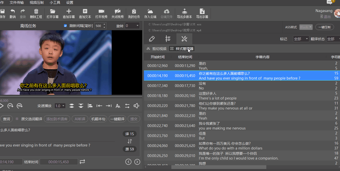This screenshot has width=340, height=171.
Task: Click the split subtitle lines icon
Action: 72,106
